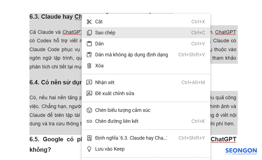
Task: Choose Cắt from the context menu
Action: 146,22
